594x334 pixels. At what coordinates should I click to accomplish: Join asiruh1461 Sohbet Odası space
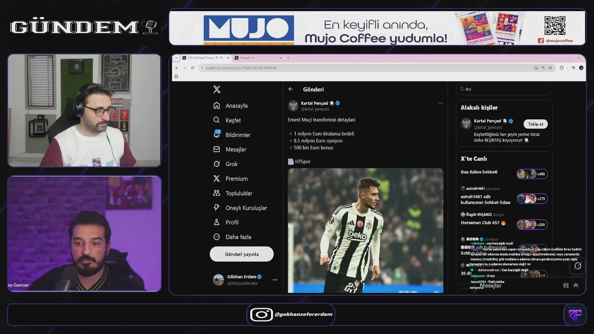point(485,199)
